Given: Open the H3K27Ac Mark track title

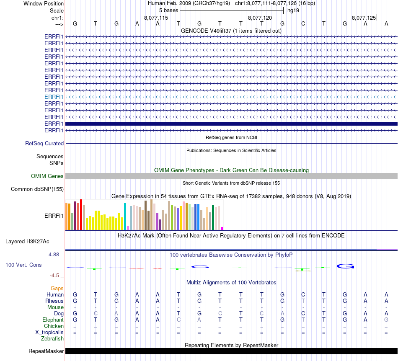Looking at the screenshot, I should 231,236.
